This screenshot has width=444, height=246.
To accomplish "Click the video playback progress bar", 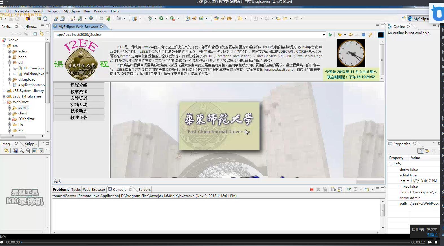I will tap(216, 242).
